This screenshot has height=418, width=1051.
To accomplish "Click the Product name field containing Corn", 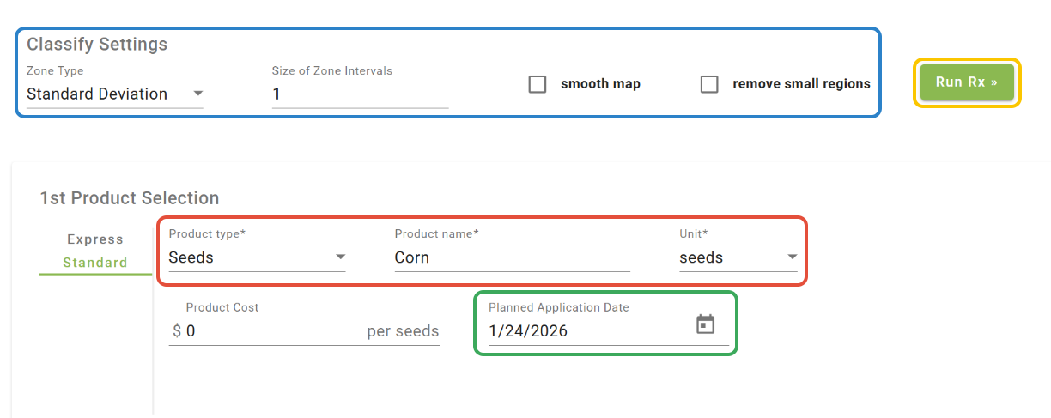I will (511, 257).
